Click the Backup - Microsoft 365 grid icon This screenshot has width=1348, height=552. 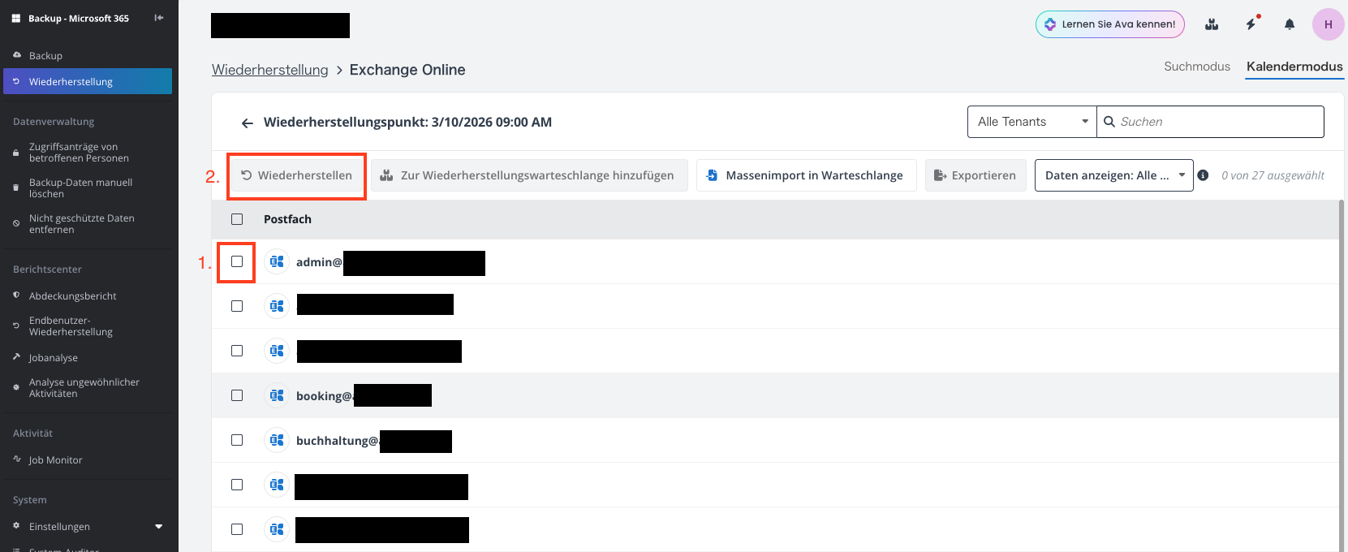tap(16, 18)
